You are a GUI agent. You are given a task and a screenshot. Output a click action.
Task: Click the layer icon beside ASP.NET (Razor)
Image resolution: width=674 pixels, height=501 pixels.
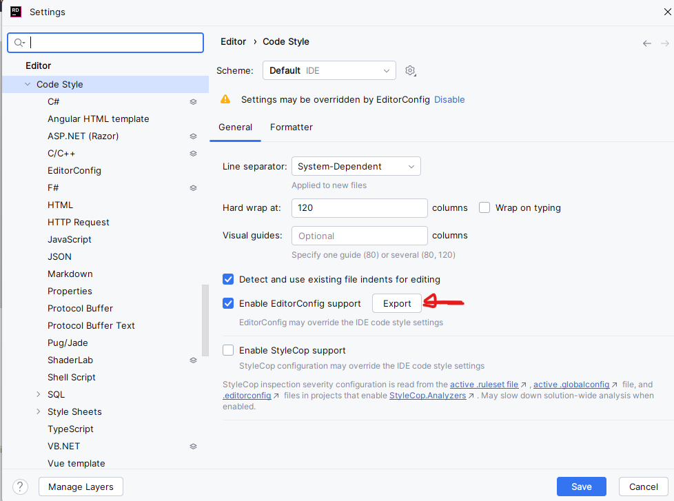(193, 136)
